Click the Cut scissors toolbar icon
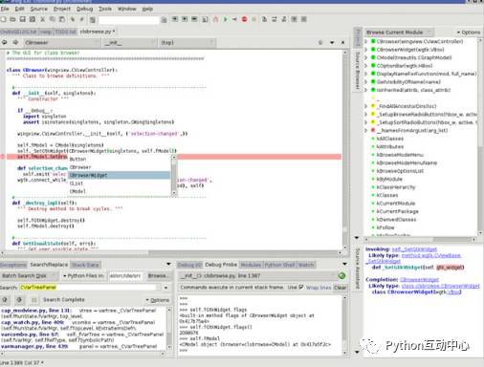The image size is (484, 367). click(x=42, y=19)
